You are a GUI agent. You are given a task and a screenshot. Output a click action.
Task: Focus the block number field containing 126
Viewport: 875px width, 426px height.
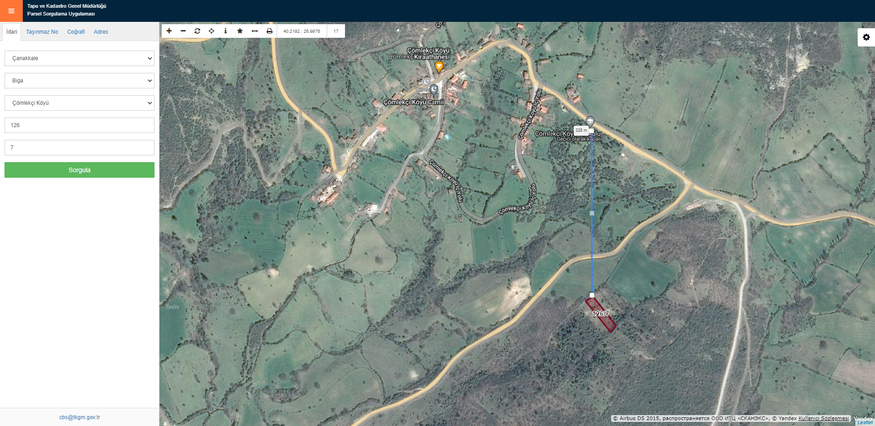pos(79,125)
